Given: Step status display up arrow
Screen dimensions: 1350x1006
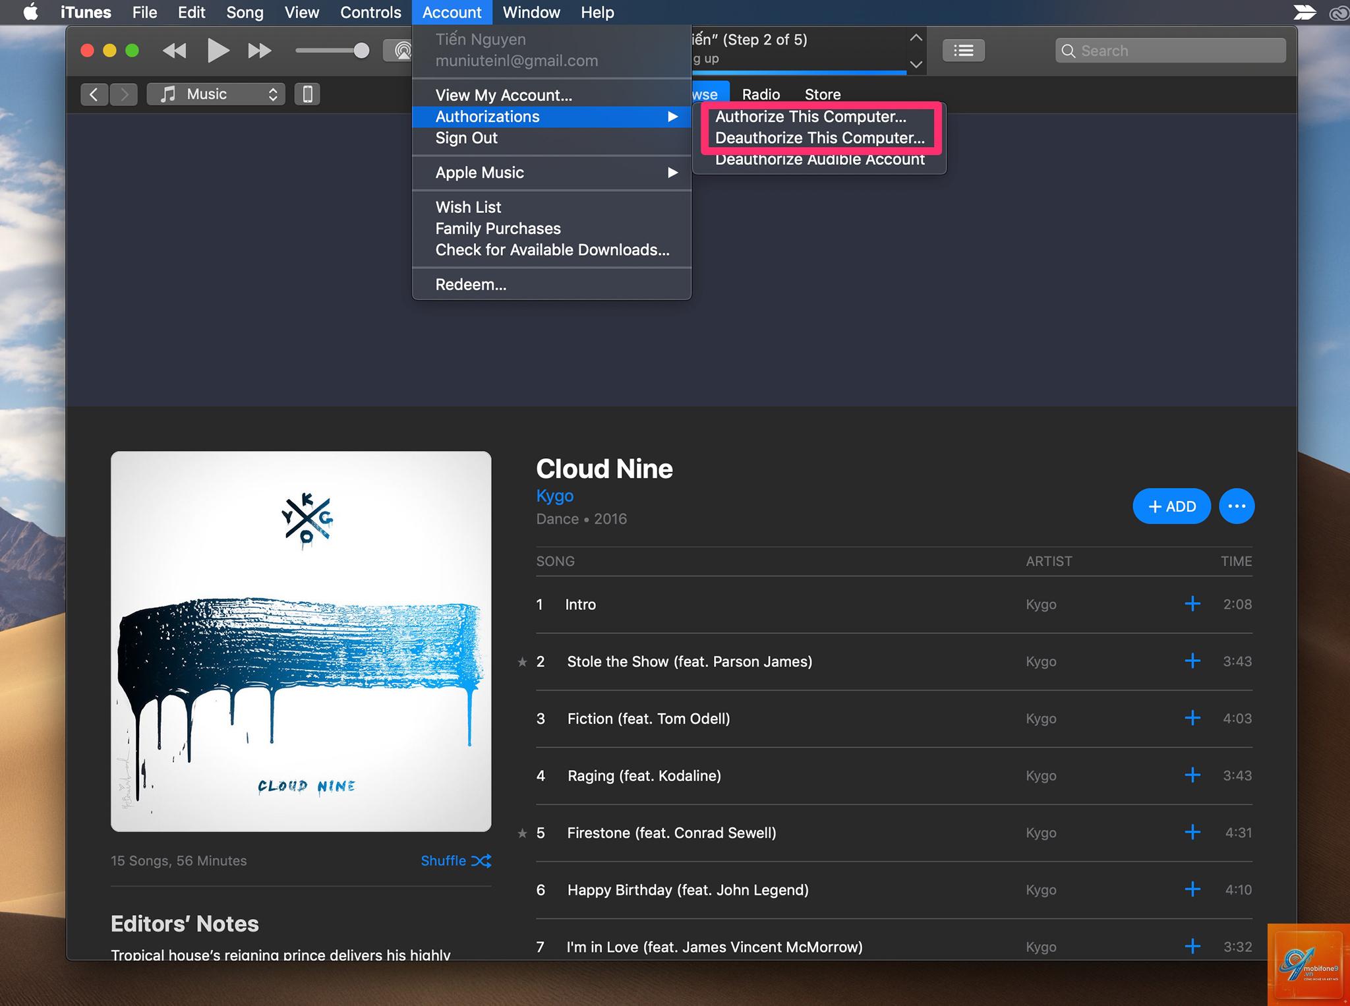Looking at the screenshot, I should point(916,38).
